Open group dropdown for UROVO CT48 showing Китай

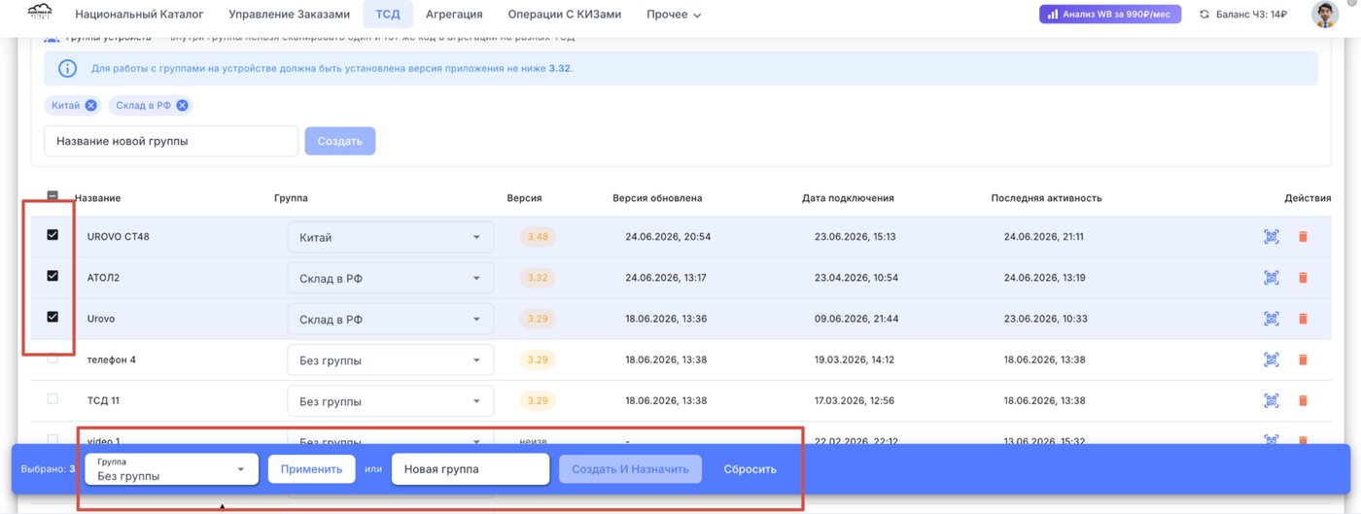coord(390,237)
